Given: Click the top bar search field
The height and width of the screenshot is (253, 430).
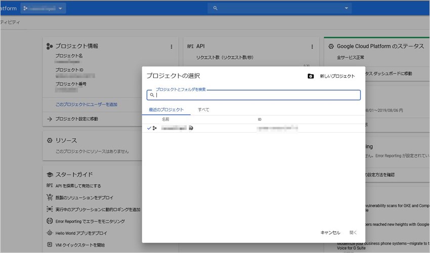Looking at the screenshot, I should point(280,8).
